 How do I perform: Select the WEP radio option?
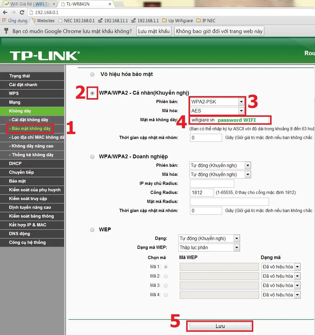pyautogui.click(x=92, y=230)
